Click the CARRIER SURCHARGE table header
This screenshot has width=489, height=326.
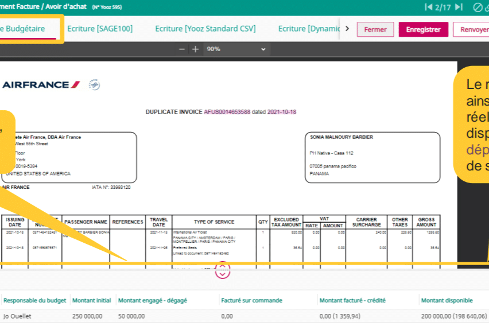coord(366,222)
